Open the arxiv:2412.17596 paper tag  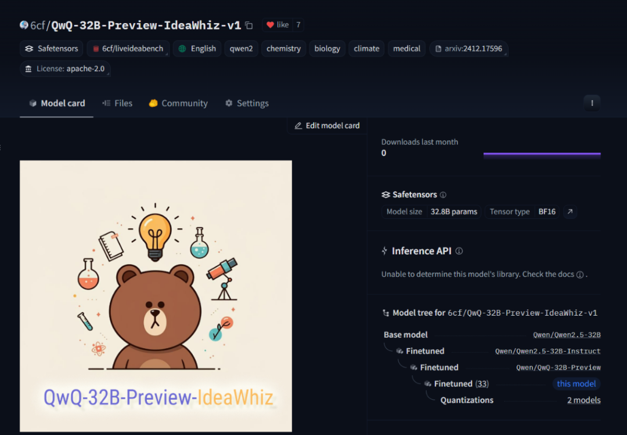pyautogui.click(x=468, y=49)
